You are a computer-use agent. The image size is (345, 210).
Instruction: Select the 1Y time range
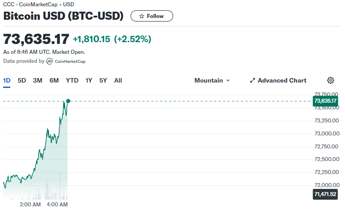tap(89, 81)
